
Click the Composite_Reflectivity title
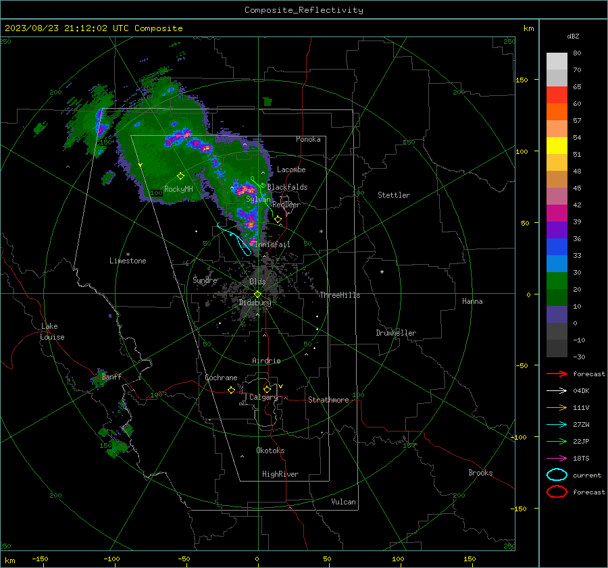tap(304, 10)
